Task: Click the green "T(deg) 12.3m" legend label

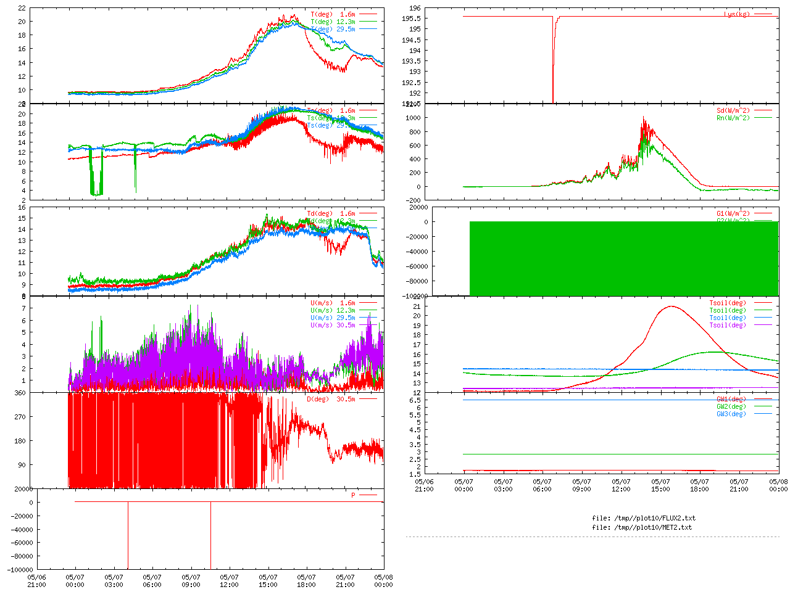Action: (333, 22)
